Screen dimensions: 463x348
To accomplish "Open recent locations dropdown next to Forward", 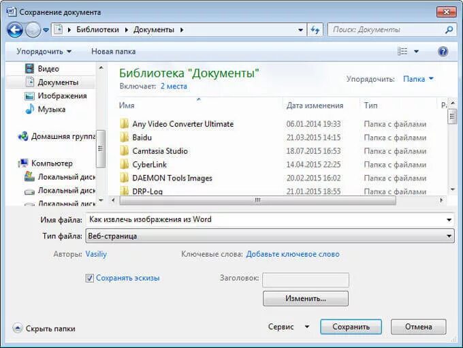I will click(x=46, y=30).
